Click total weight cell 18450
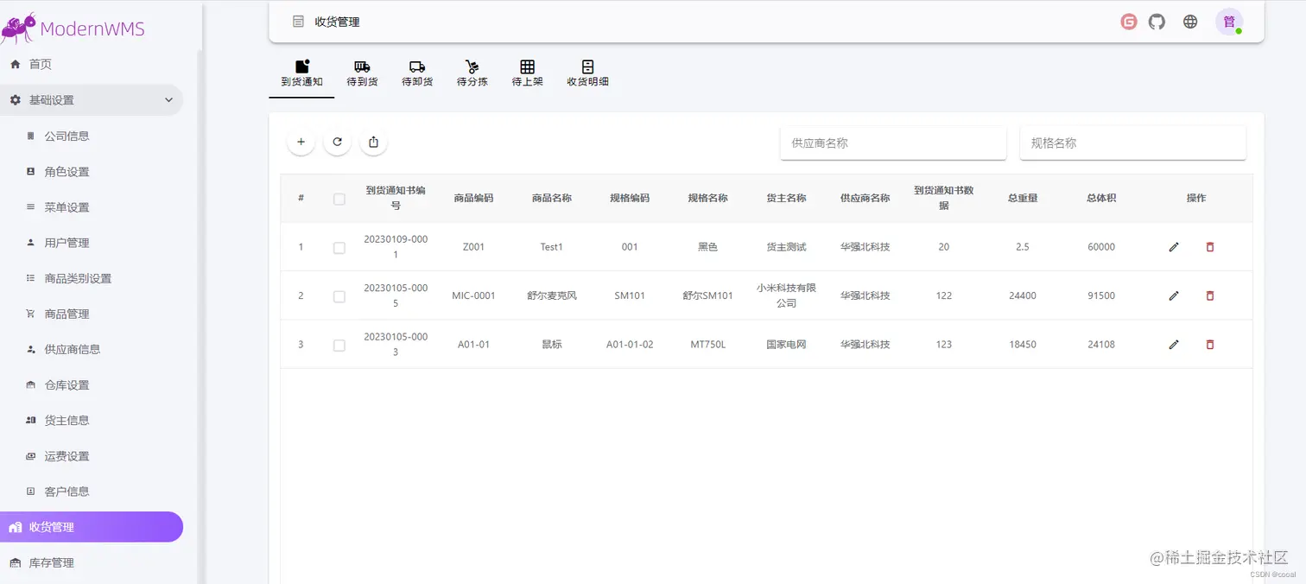 point(1023,344)
